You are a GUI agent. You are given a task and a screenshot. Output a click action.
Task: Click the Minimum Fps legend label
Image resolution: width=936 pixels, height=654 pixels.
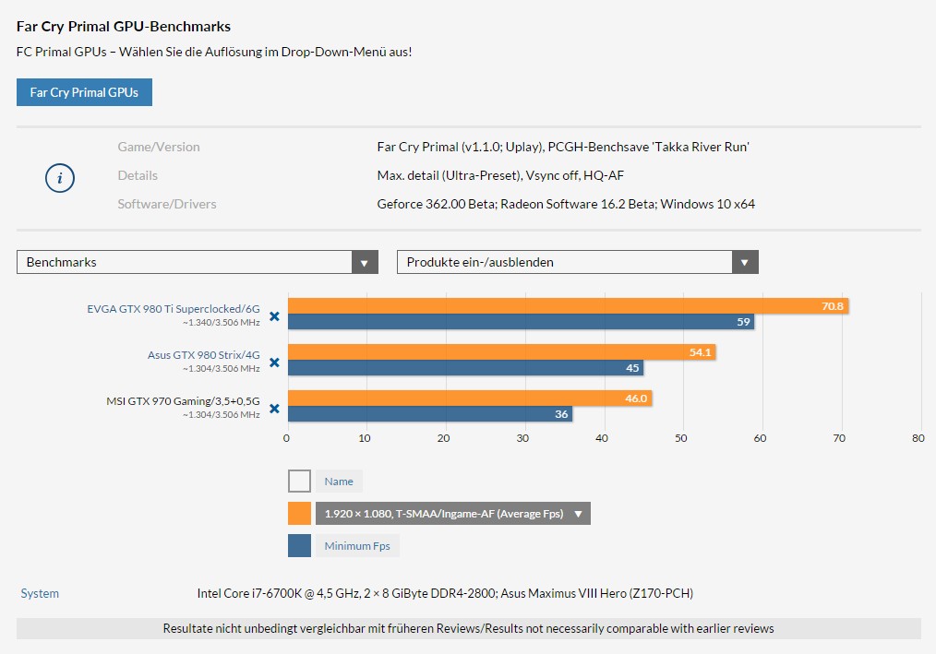[357, 545]
